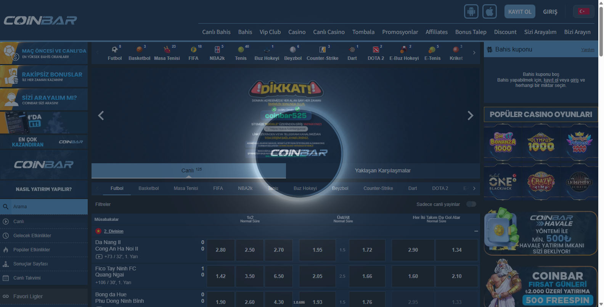The width and height of the screenshot is (604, 307).
Task: Pick the Tenis ball icon
Action: pos(241,50)
